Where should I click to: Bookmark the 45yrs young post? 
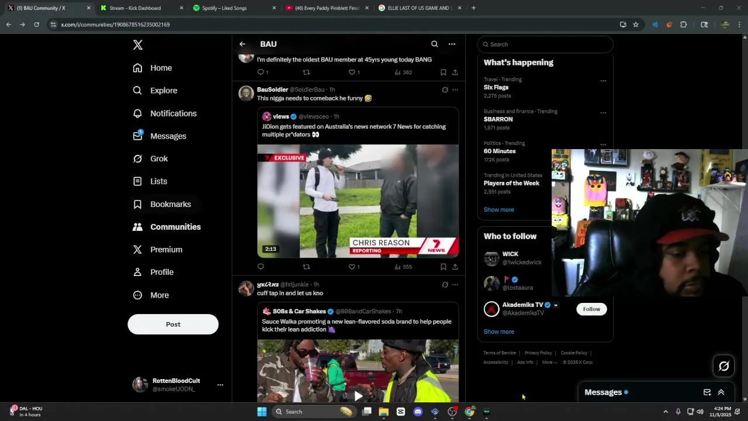444,73
